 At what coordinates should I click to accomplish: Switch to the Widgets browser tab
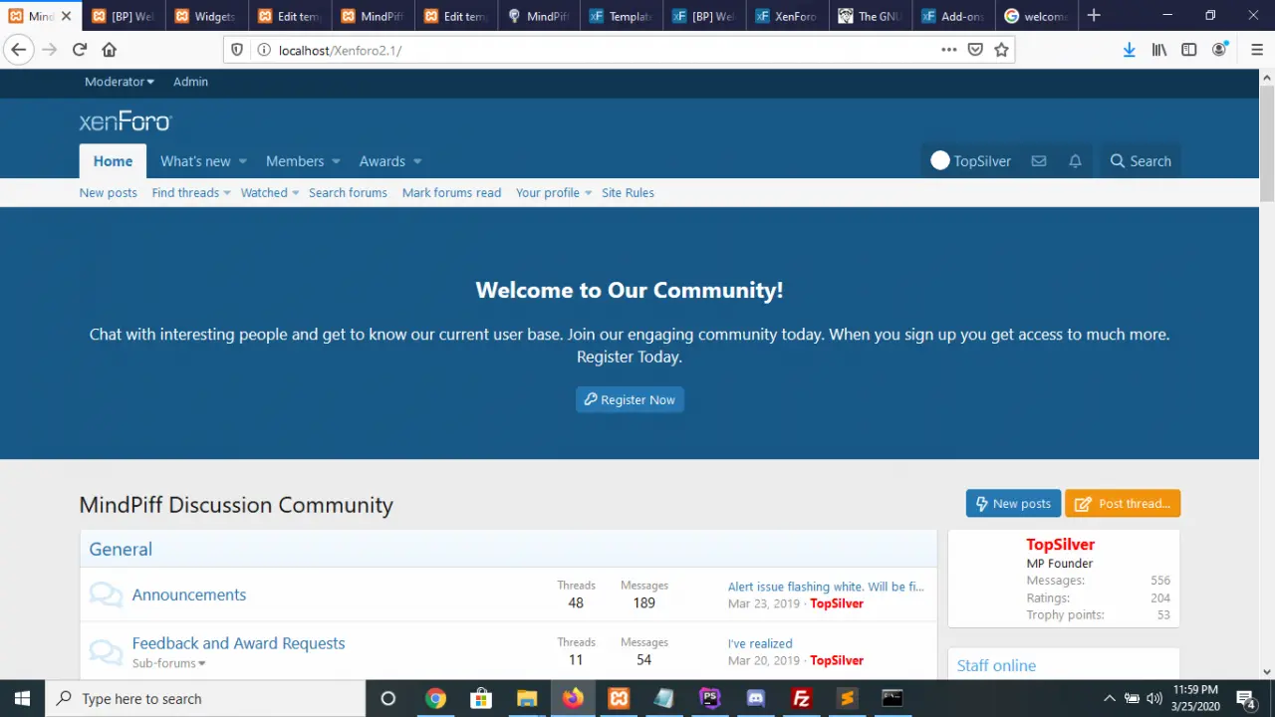point(207,16)
